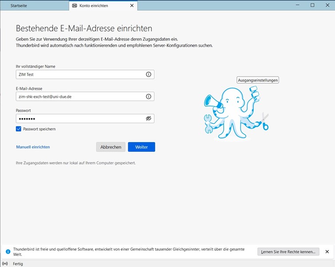The height and width of the screenshot is (267, 335).
Task: Click the connection status icon in status bar
Action: (x=5, y=263)
